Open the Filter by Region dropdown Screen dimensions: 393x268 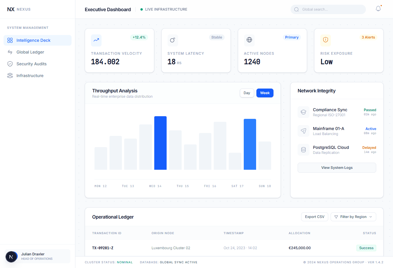pos(353,217)
